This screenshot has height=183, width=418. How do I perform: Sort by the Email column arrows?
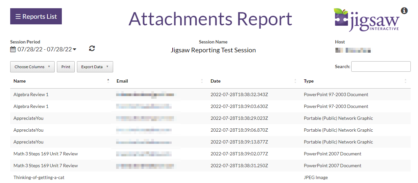(x=202, y=81)
